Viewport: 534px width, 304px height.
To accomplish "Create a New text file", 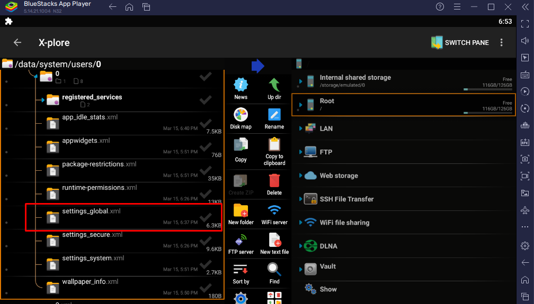I will (274, 243).
